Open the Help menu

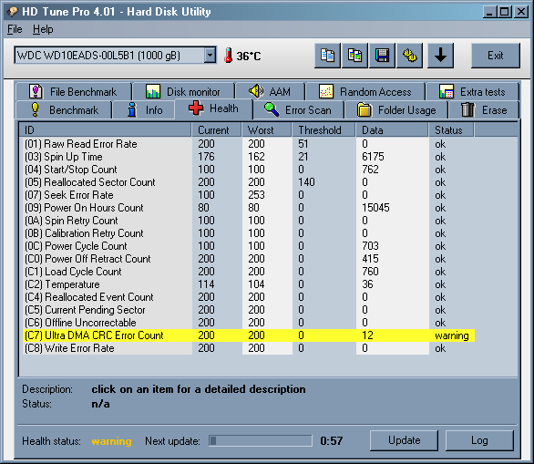point(43,29)
